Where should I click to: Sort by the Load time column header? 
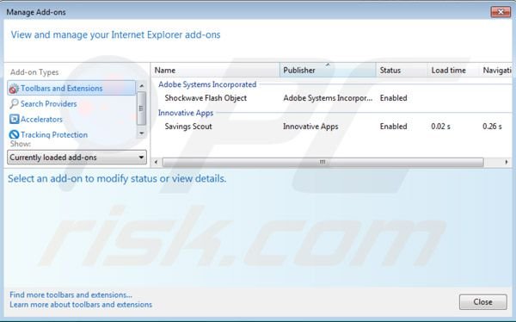coord(453,71)
